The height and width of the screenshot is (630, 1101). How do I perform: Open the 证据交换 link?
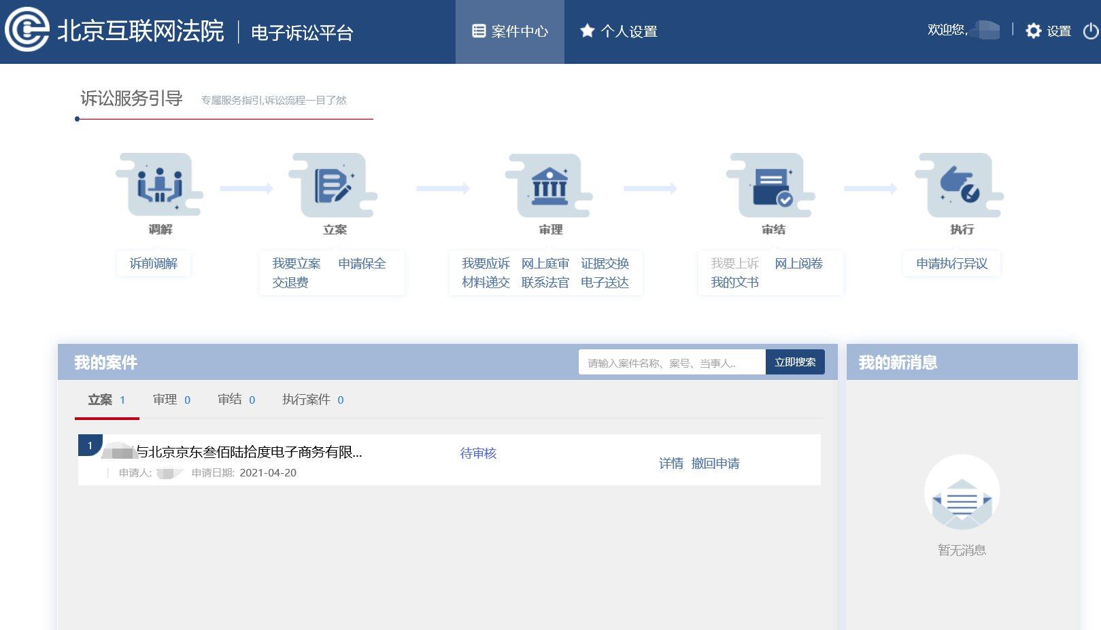[605, 264]
